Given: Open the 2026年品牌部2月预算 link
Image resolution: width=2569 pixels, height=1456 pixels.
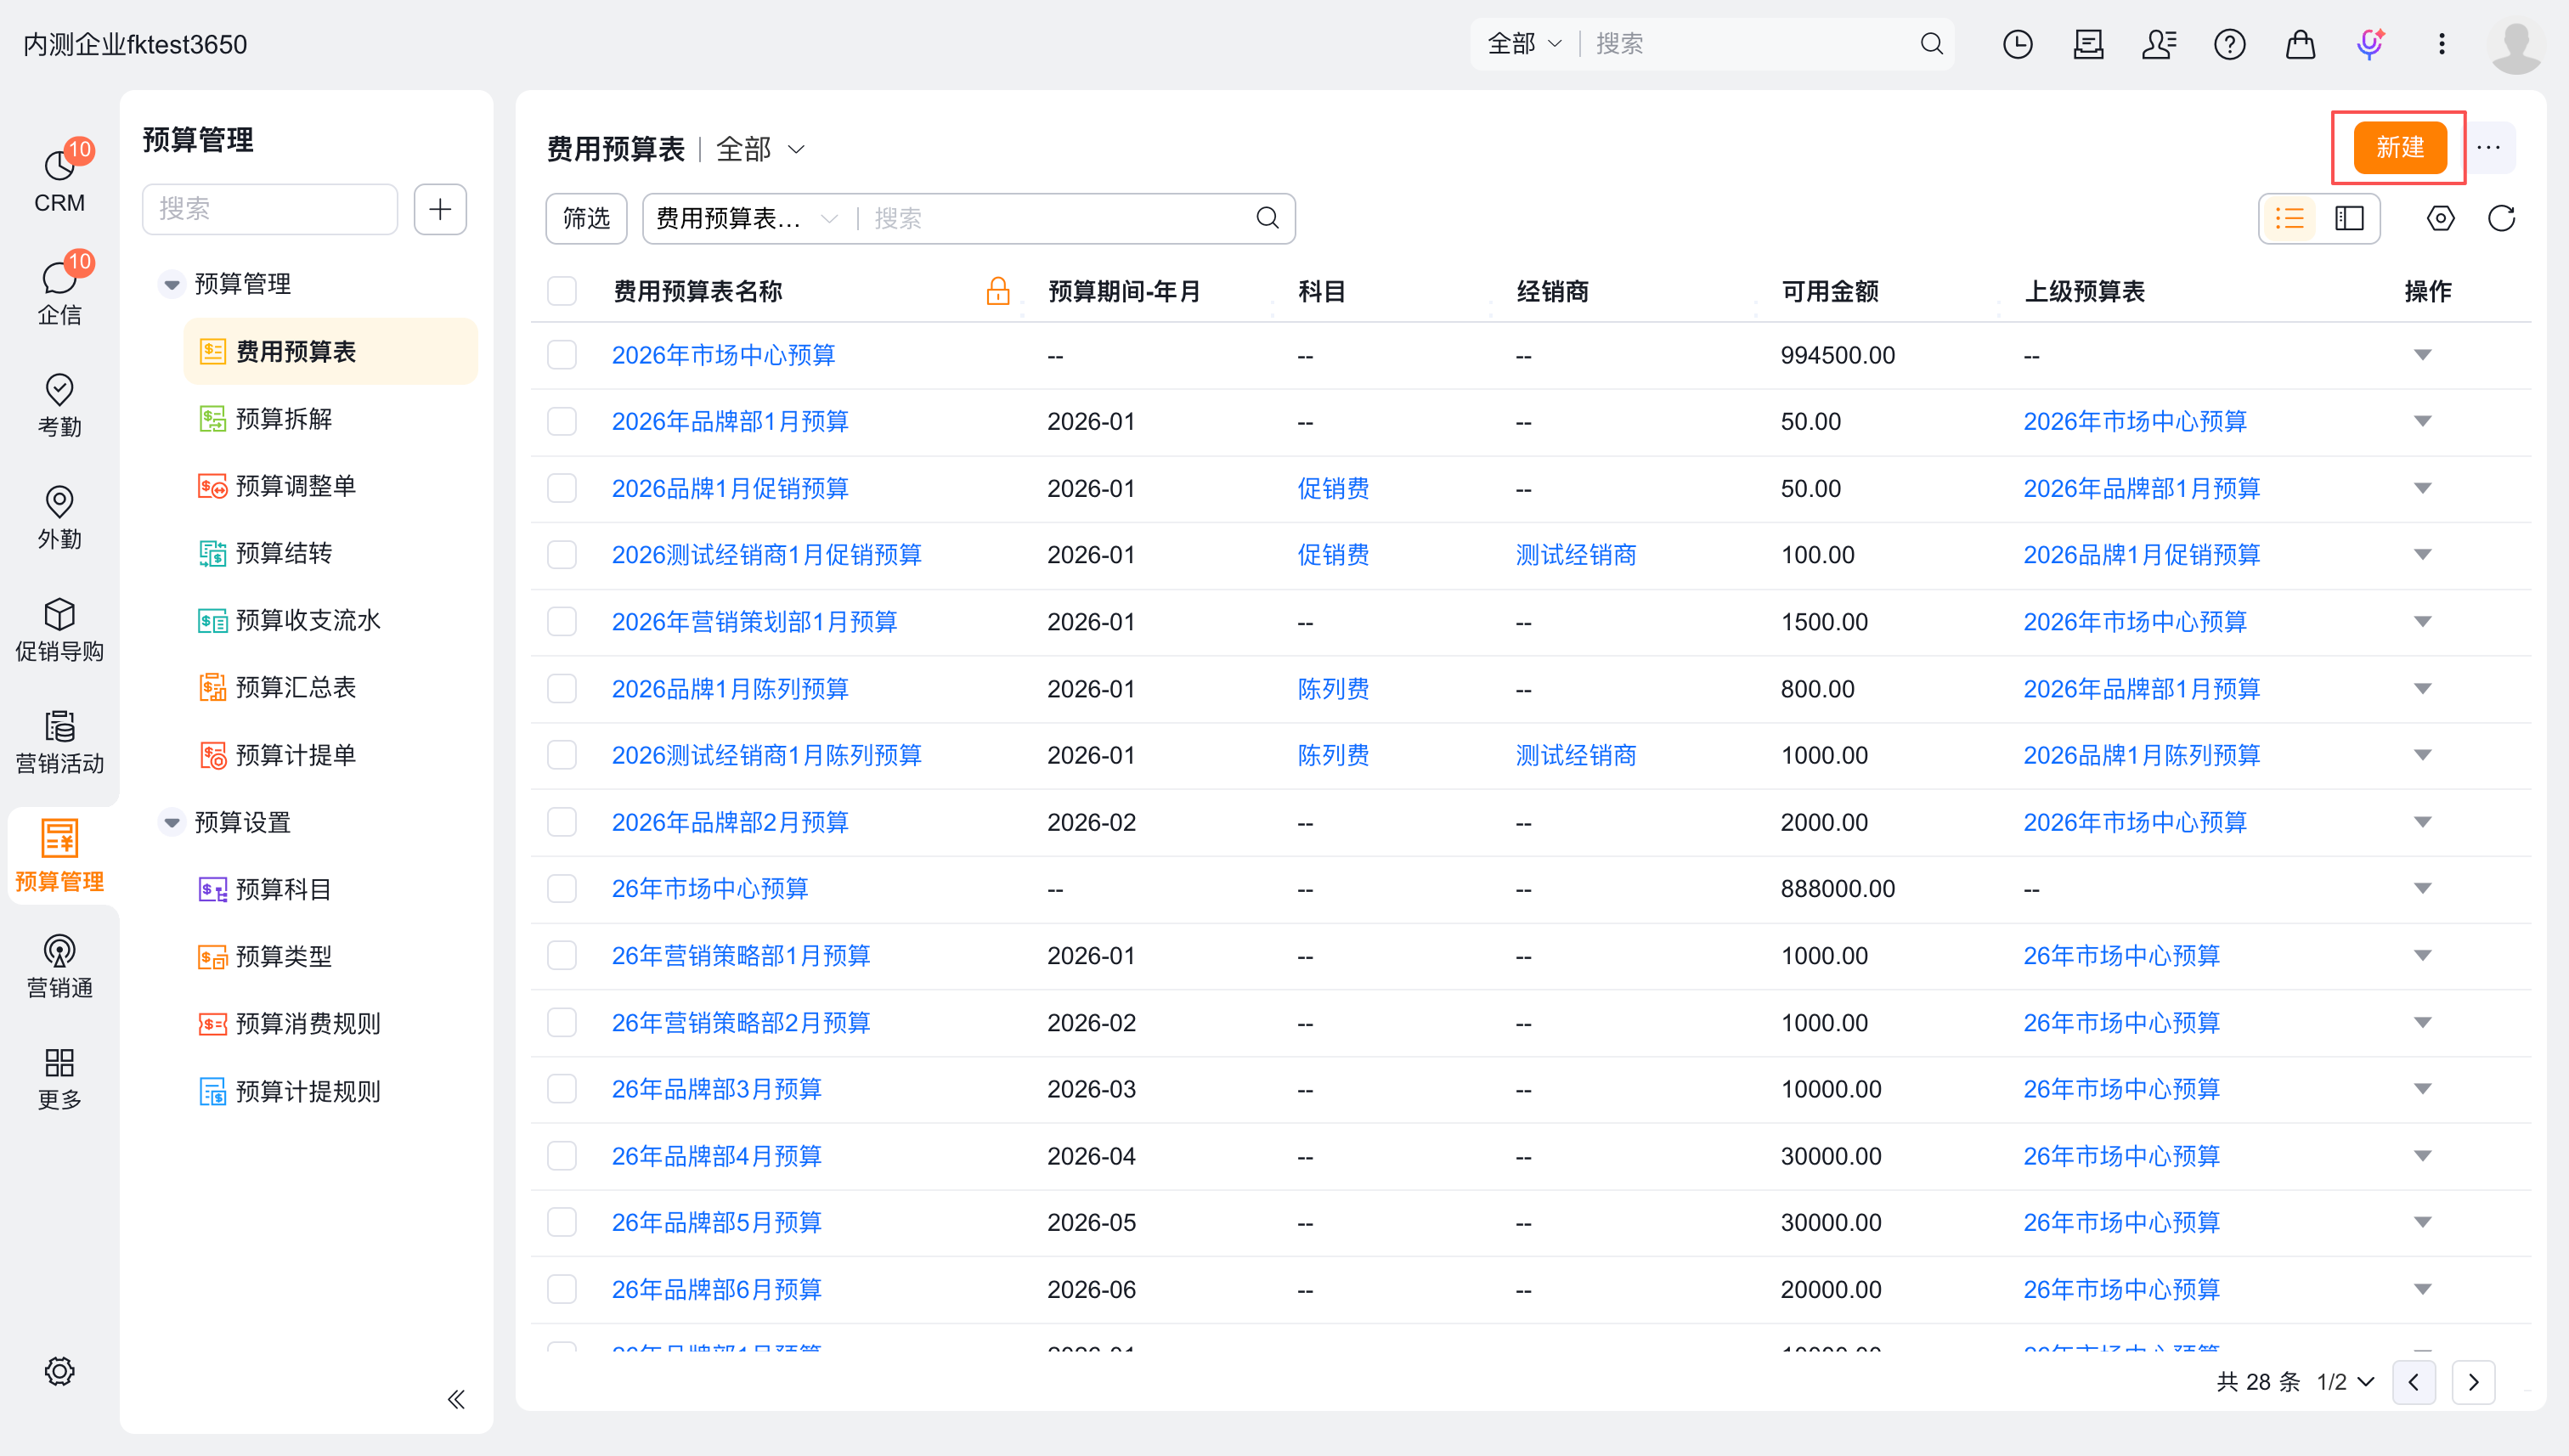Looking at the screenshot, I should pos(730,822).
